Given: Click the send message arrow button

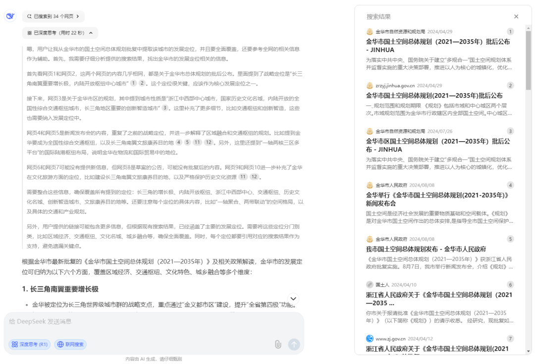Looking at the screenshot, I should [294, 345].
